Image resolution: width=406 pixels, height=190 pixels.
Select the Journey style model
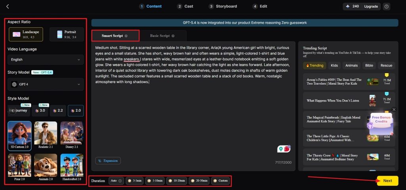pyautogui.click(x=22, y=111)
